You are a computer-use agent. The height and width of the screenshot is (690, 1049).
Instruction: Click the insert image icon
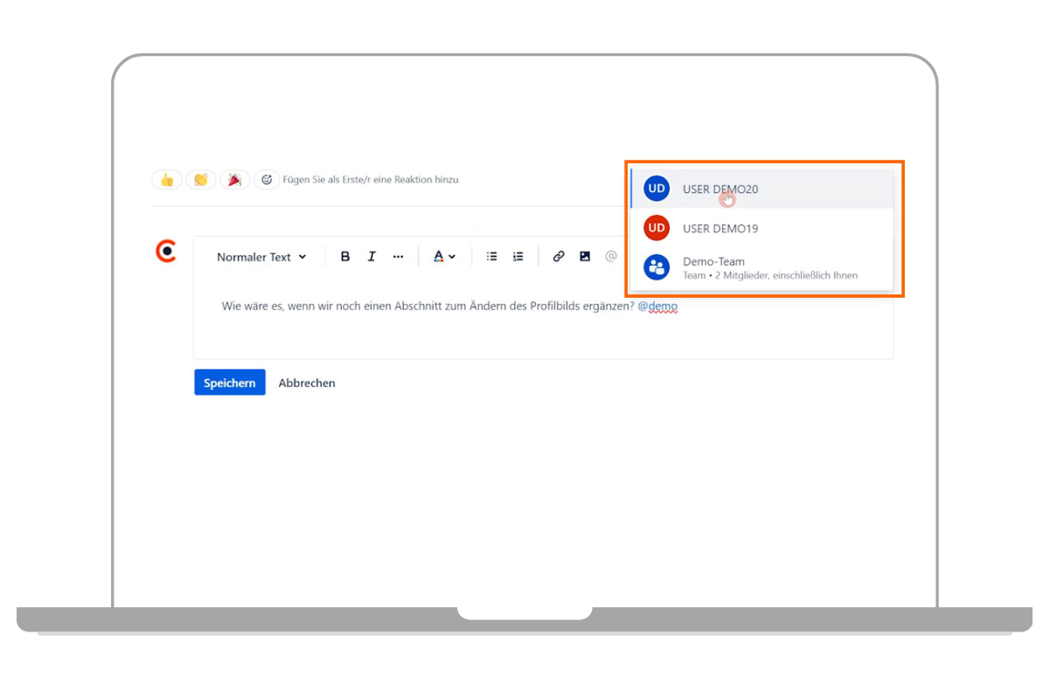pos(585,257)
